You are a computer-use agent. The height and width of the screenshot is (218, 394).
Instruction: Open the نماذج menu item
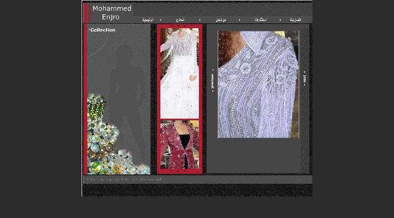point(180,20)
